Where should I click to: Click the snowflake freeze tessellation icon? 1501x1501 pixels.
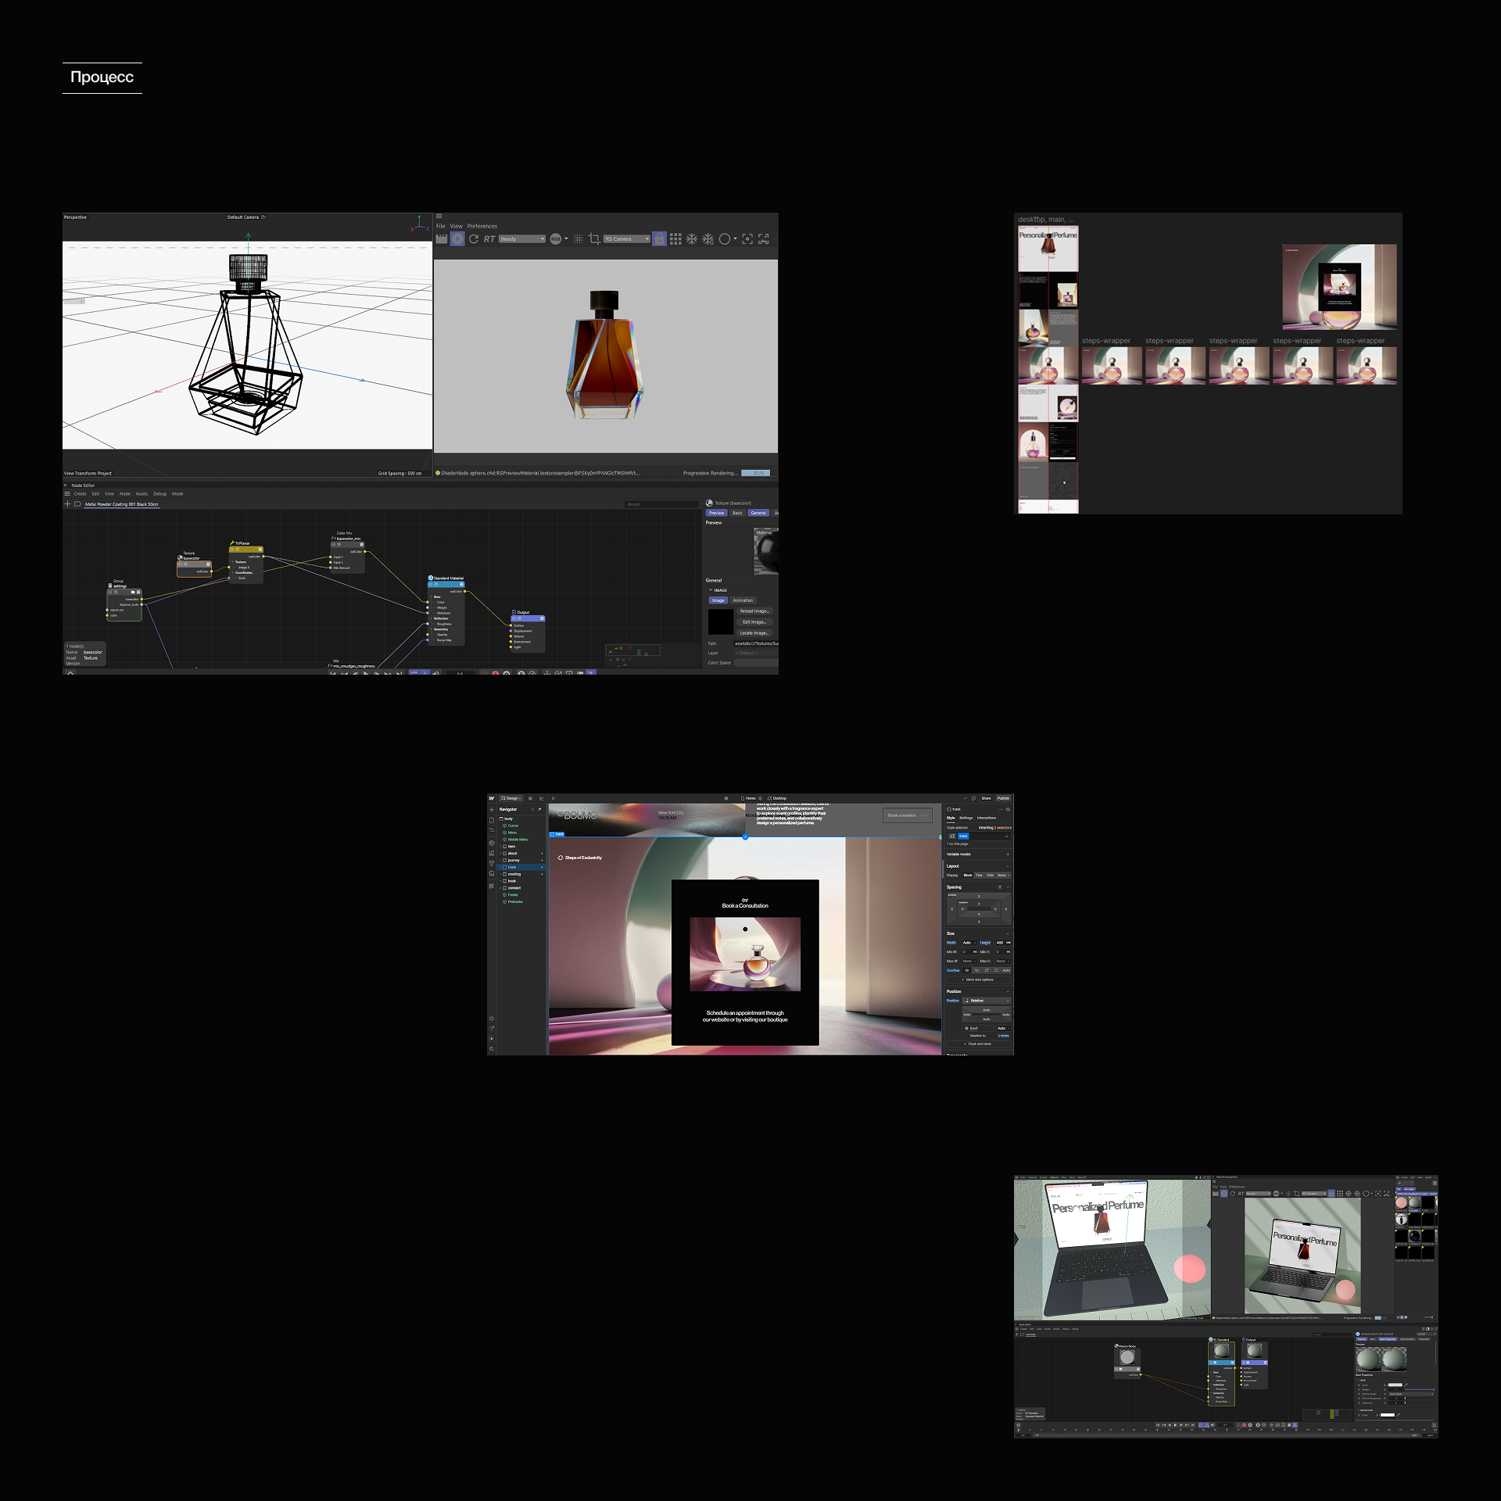click(692, 239)
